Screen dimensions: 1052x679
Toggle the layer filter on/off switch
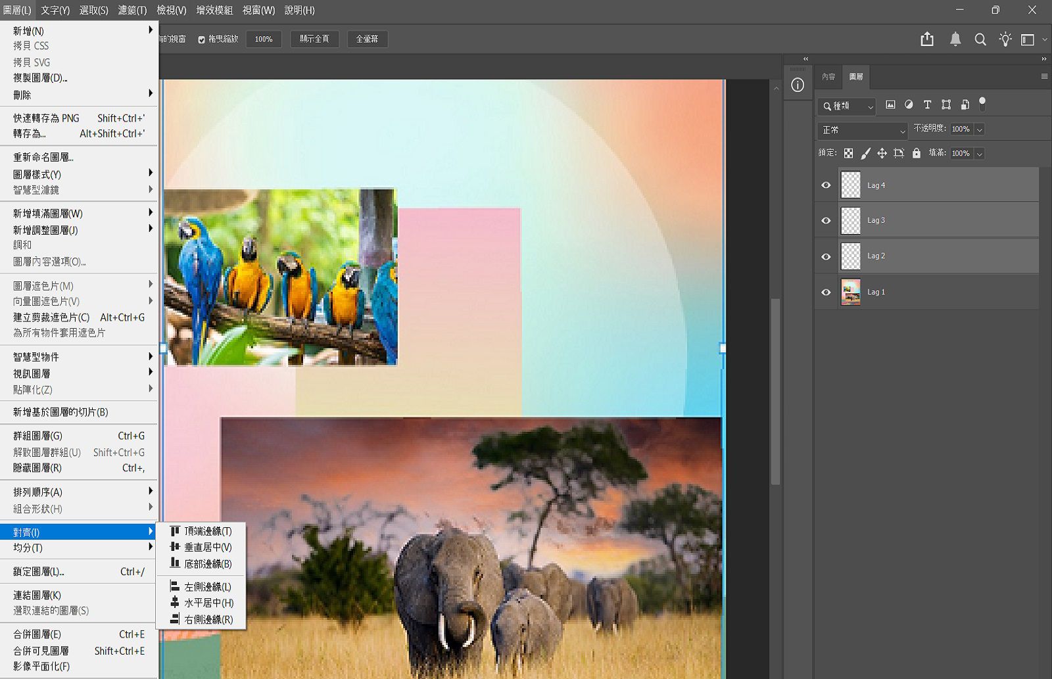pos(982,103)
